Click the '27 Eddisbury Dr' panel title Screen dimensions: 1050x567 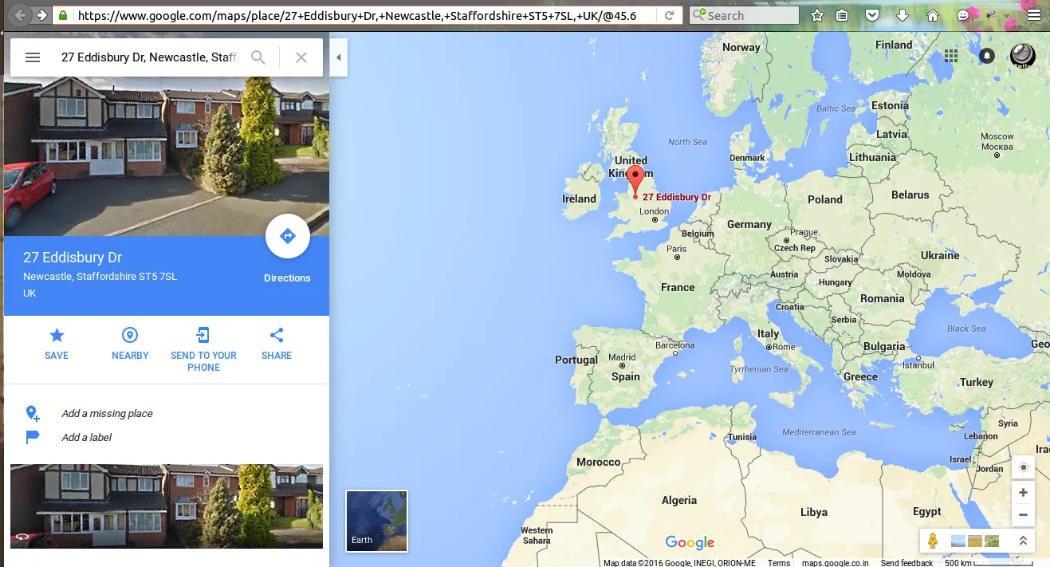(x=73, y=258)
